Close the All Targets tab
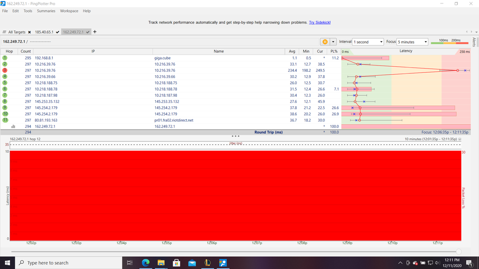 [x=30, y=32]
